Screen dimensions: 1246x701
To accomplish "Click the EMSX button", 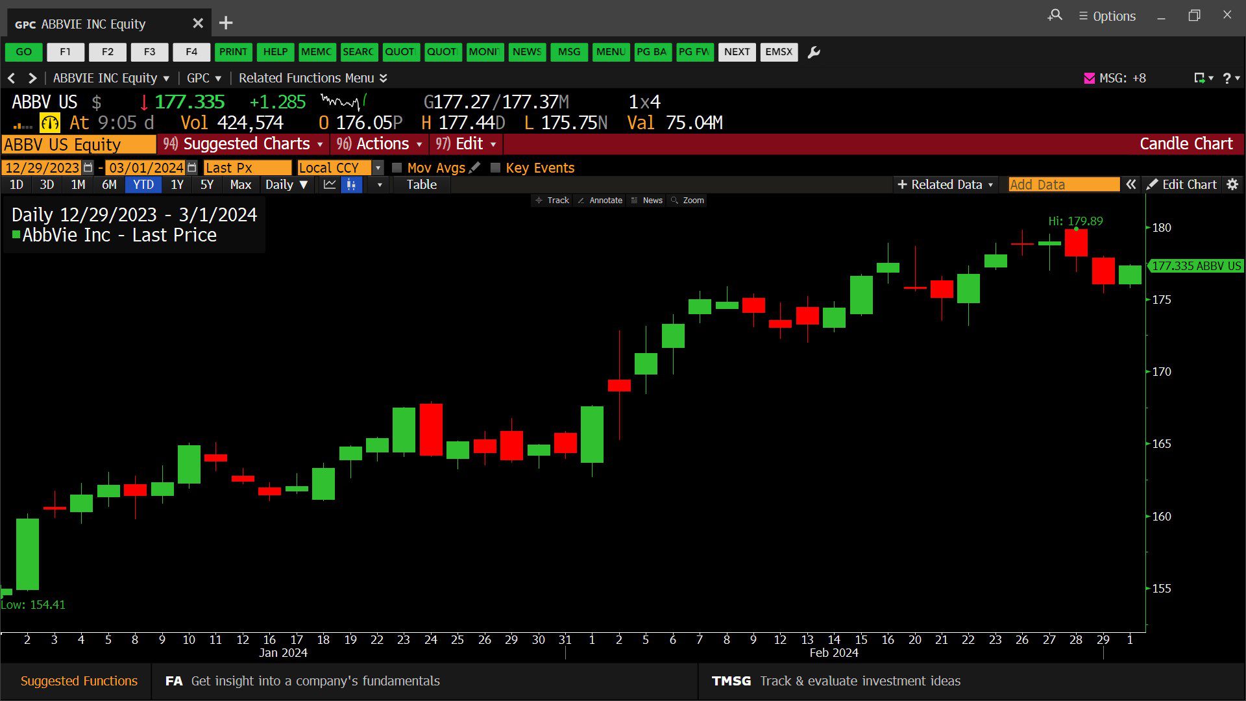I will [779, 52].
